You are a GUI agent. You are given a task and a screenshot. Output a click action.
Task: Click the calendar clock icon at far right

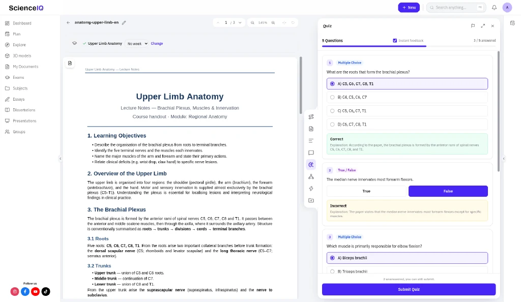click(x=512, y=23)
